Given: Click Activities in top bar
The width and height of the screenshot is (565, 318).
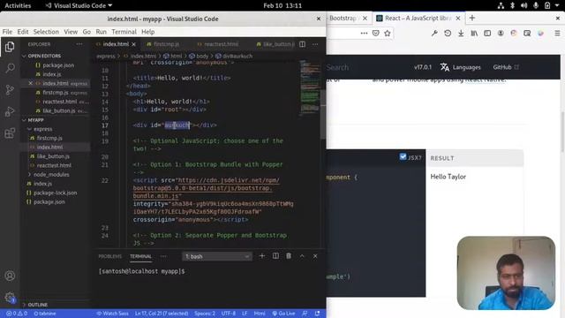Looking at the screenshot, I should (18, 5).
